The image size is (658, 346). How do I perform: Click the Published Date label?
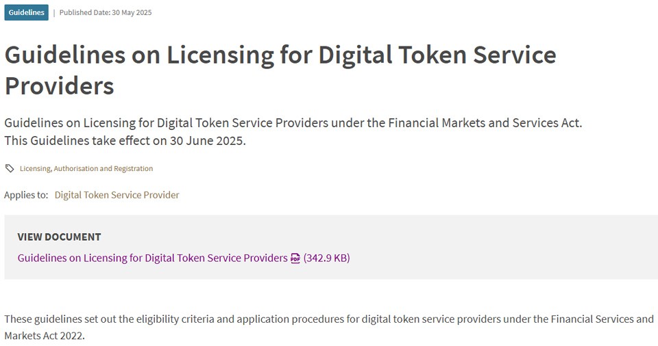pos(85,12)
